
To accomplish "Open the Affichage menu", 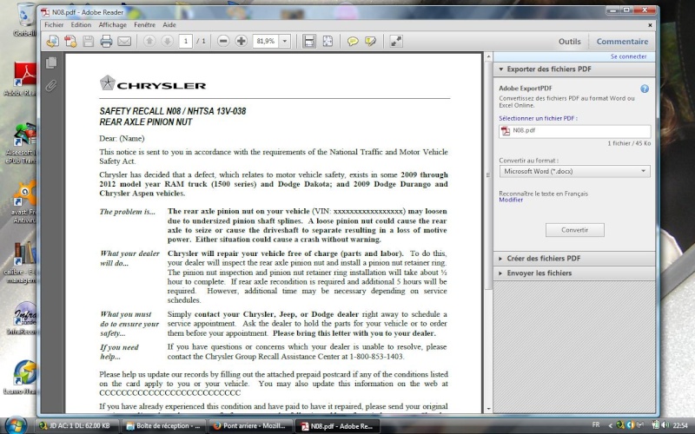I will (x=112, y=25).
